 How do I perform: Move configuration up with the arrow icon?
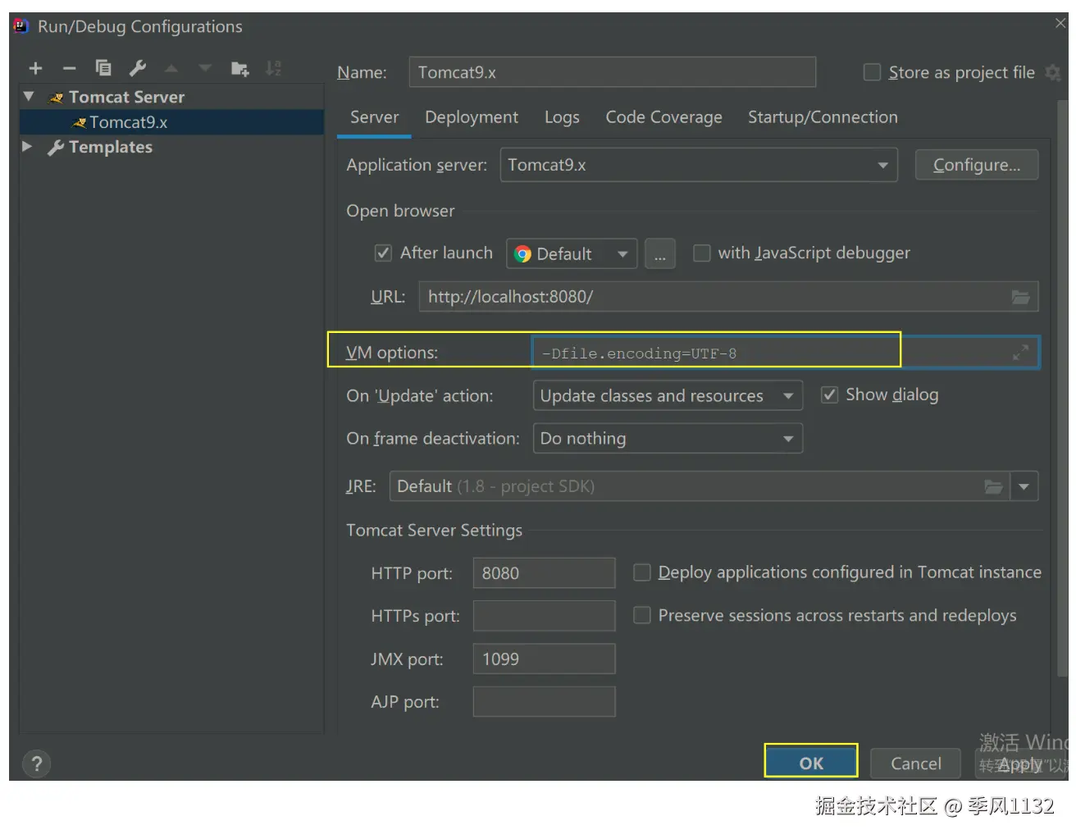[171, 68]
